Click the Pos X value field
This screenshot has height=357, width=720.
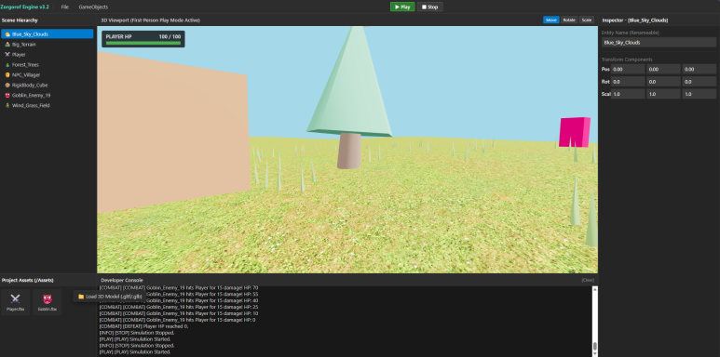click(629, 69)
